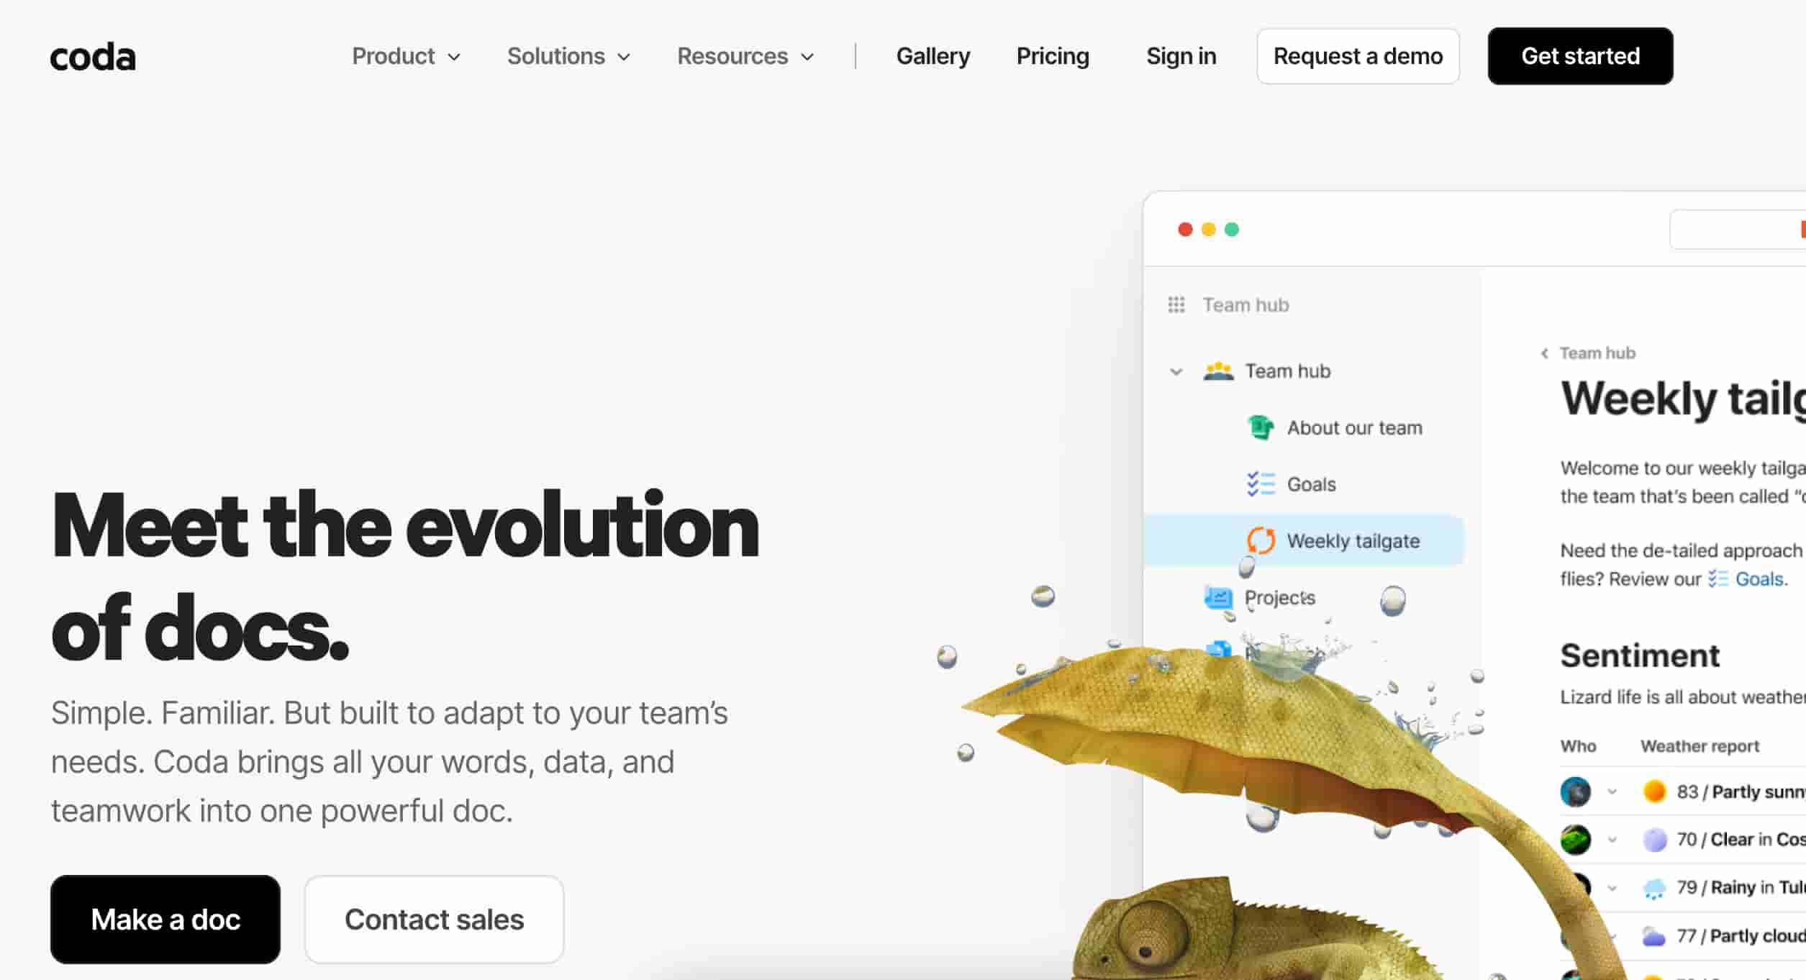Click the rain cloud icon in 79 row
1806x980 pixels.
pyautogui.click(x=1654, y=888)
